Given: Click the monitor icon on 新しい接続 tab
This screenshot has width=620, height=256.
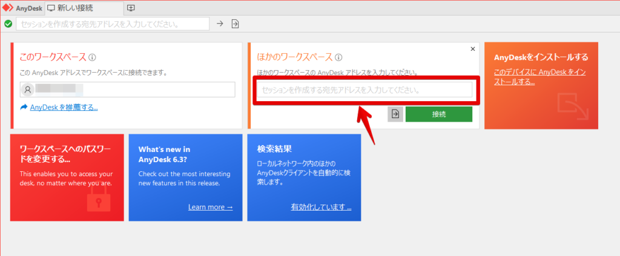Looking at the screenshot, I should point(51,7).
